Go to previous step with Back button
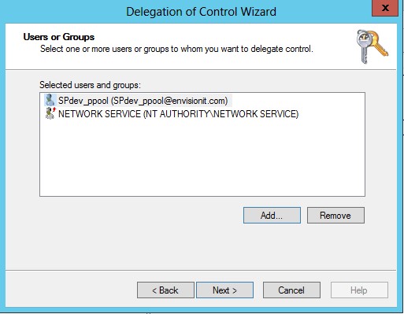This screenshot has width=404, height=314. (165, 290)
